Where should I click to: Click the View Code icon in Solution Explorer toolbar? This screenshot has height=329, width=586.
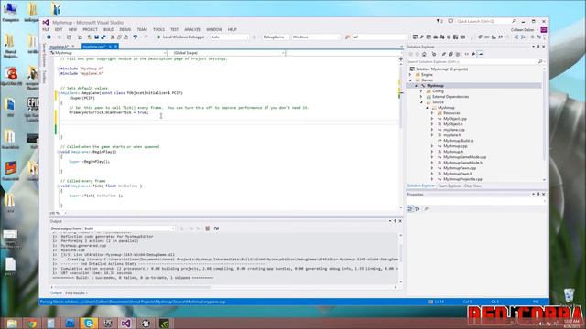point(466,54)
